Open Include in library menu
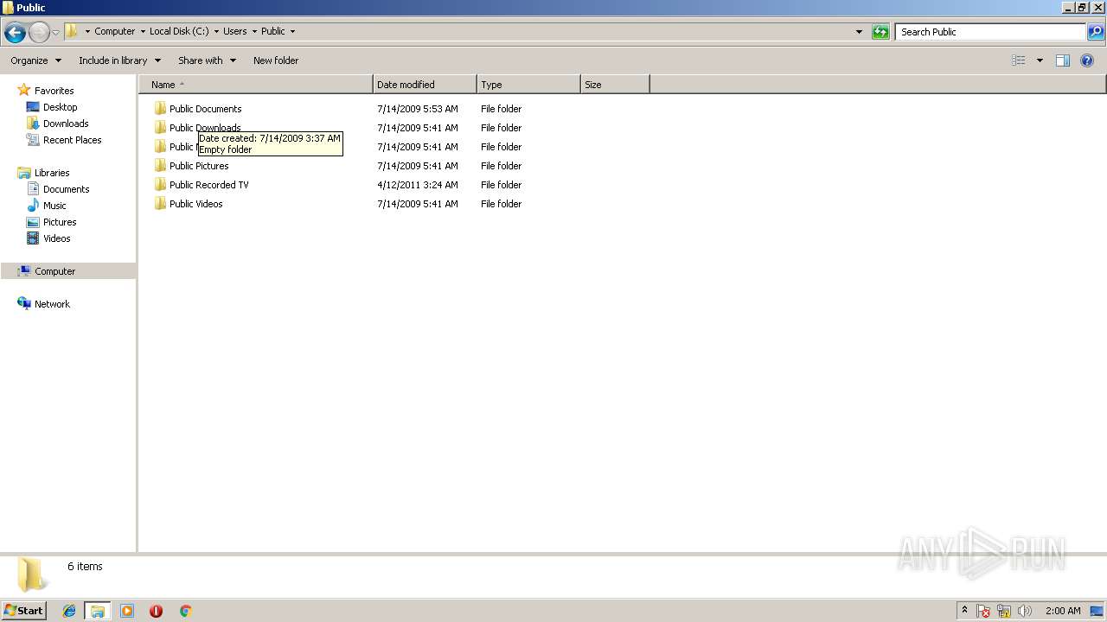The width and height of the screenshot is (1107, 622). [x=119, y=60]
